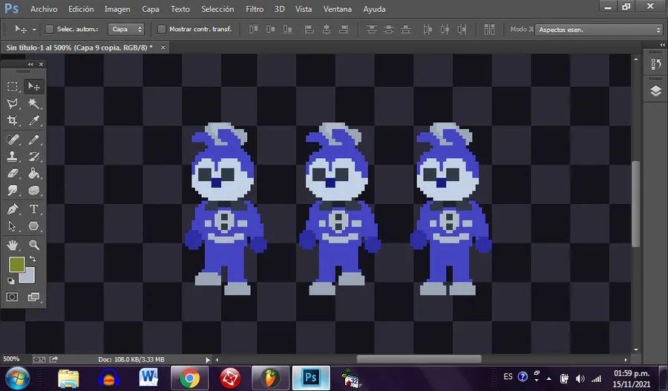This screenshot has width=668, height=391.
Task: Pick the olive foreground color swatch
Action: 16,264
